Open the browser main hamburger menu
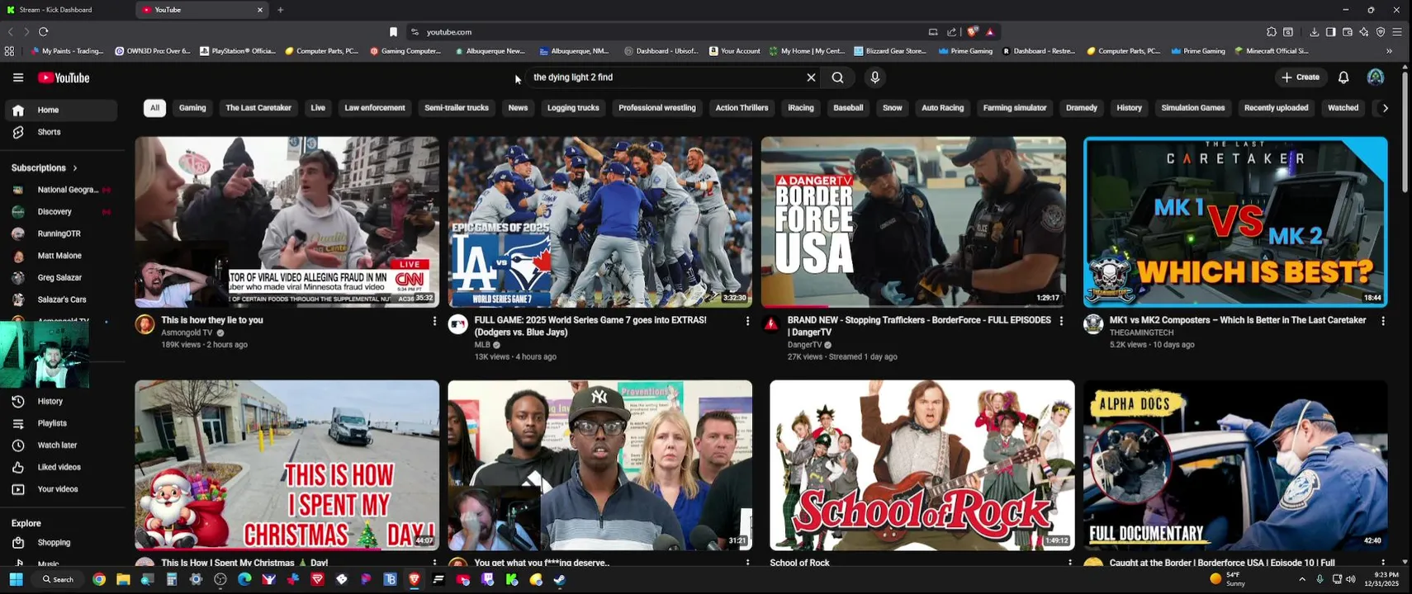 (1397, 32)
